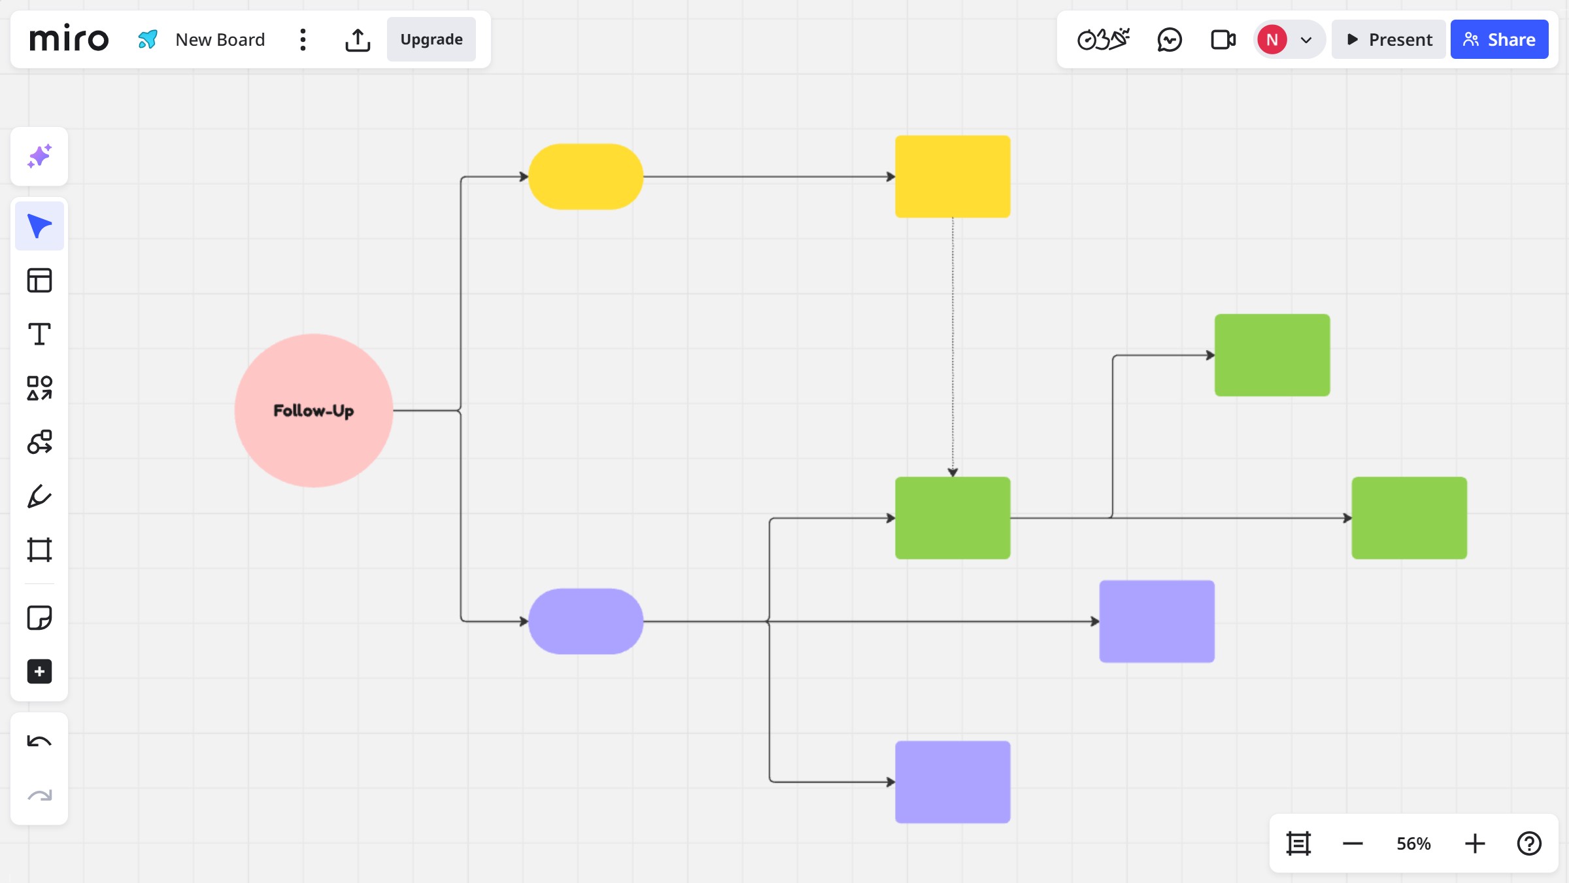1569x883 pixels.
Task: Start a video chat
Action: (1222, 39)
